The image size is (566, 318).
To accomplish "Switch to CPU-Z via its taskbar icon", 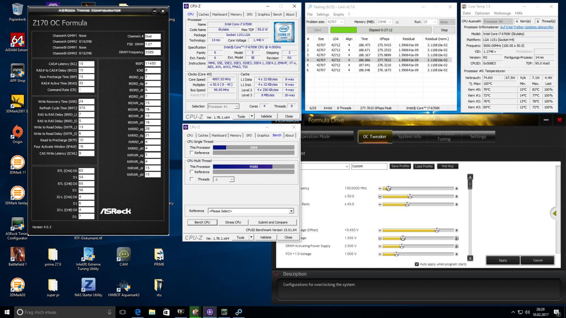I will [210, 312].
